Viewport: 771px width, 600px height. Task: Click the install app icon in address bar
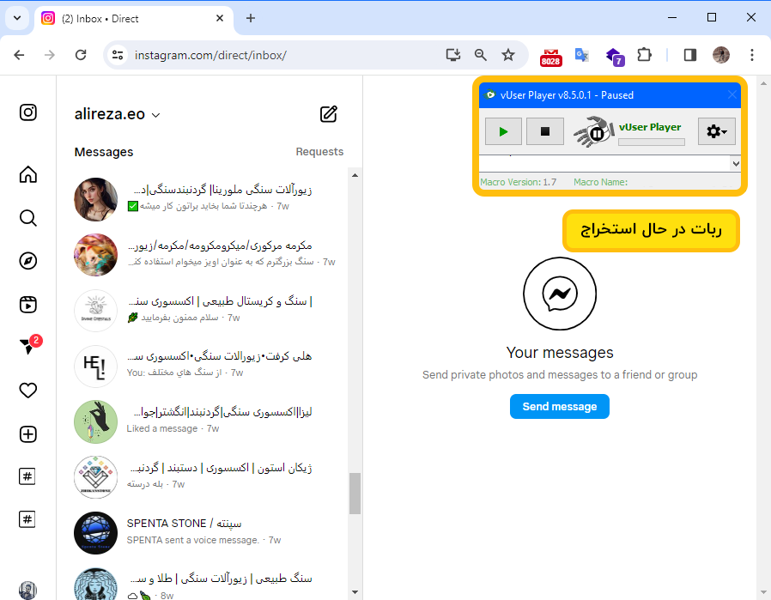[x=452, y=55]
